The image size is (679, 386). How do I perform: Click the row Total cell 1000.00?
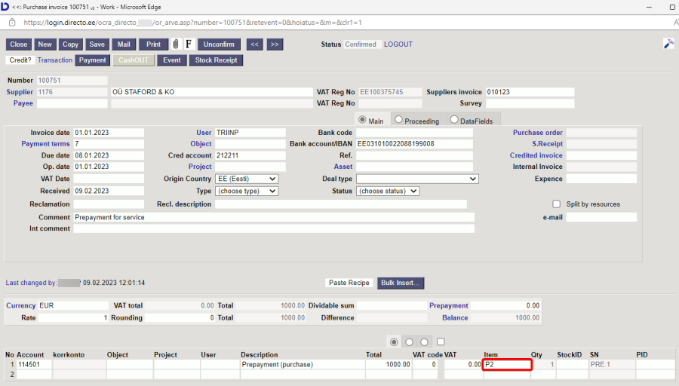pos(389,364)
